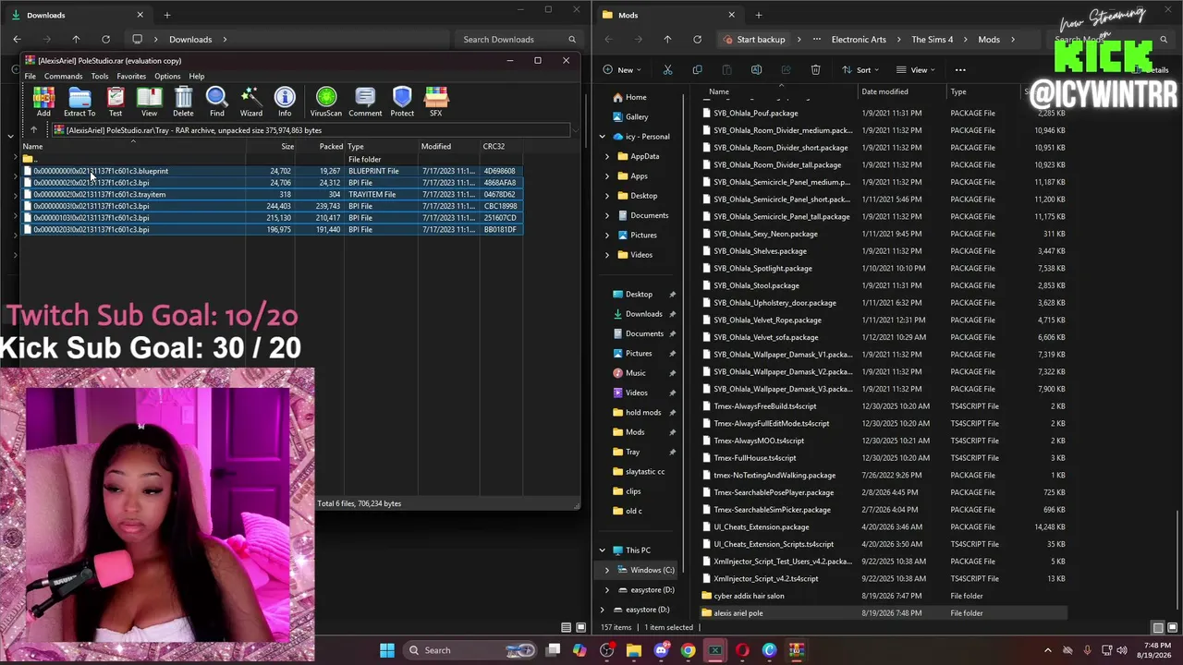Select the alexis ariel pole folder
Viewport: 1183px width, 665px height.
click(884, 613)
